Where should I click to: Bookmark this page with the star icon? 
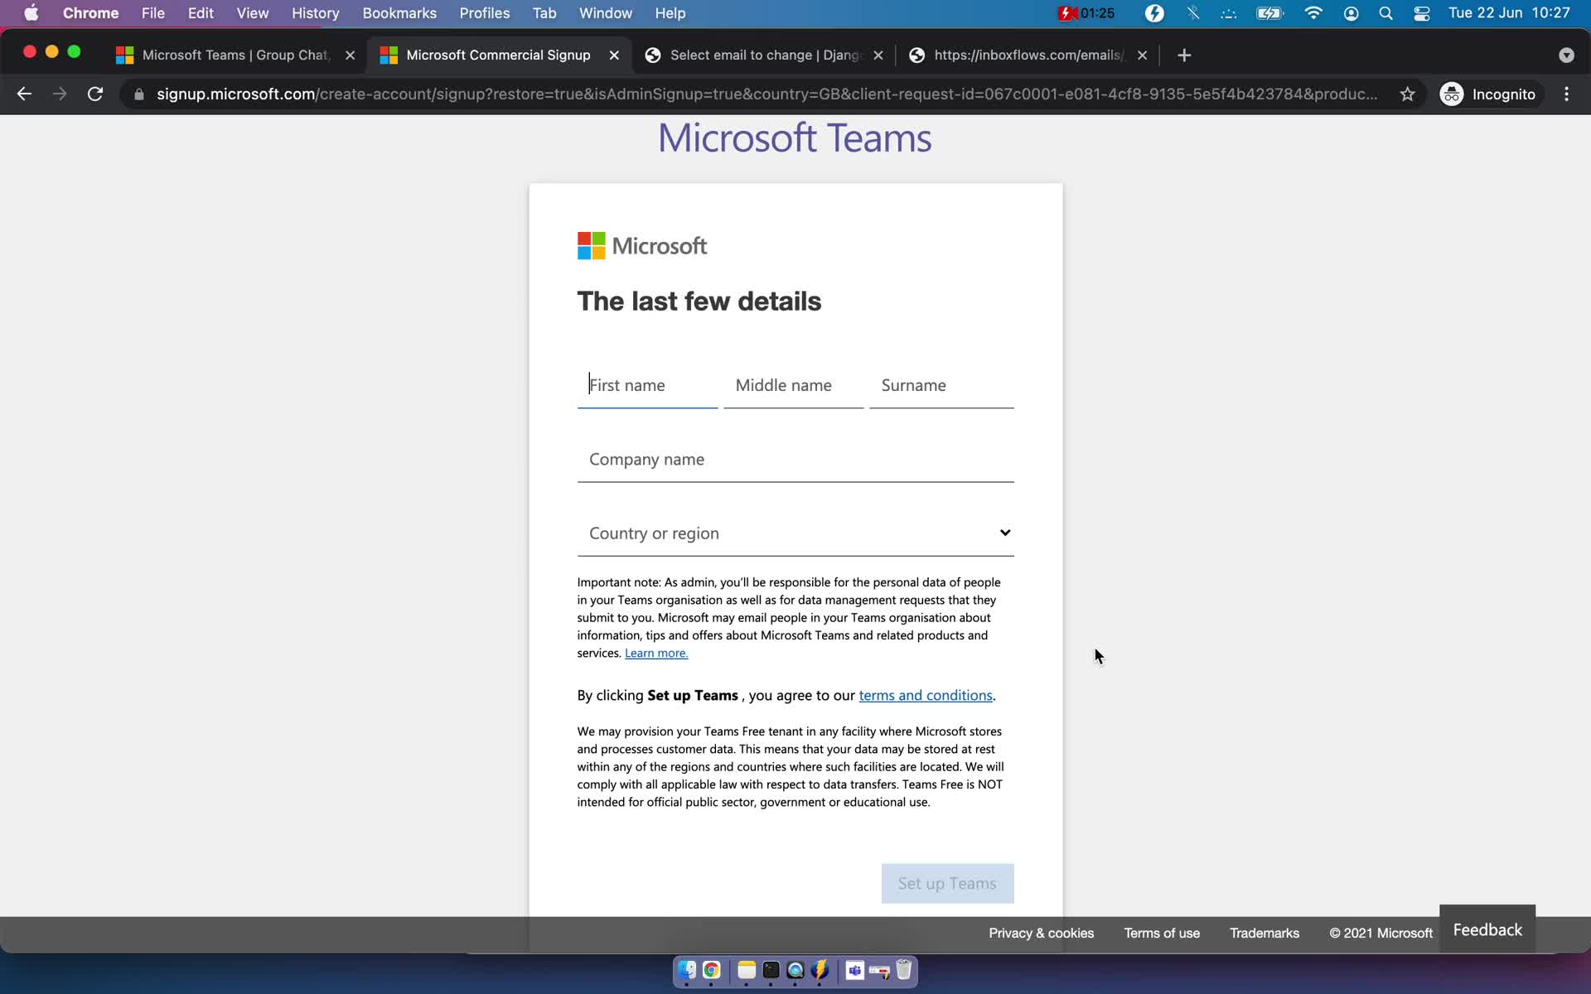(x=1407, y=94)
